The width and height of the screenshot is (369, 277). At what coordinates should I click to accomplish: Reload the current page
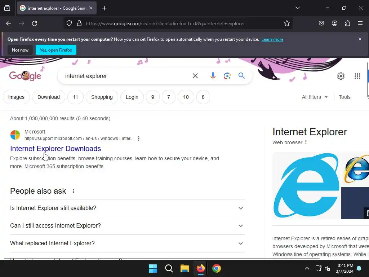(35, 23)
